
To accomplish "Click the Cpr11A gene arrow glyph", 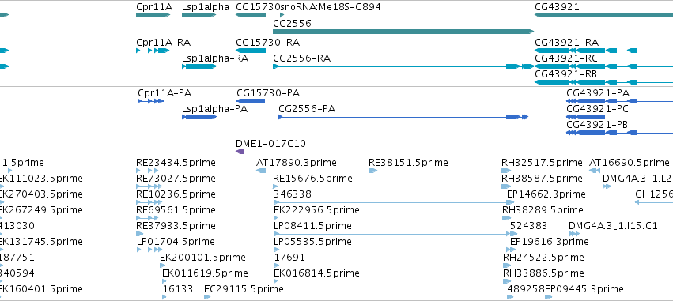I will (153, 15).
